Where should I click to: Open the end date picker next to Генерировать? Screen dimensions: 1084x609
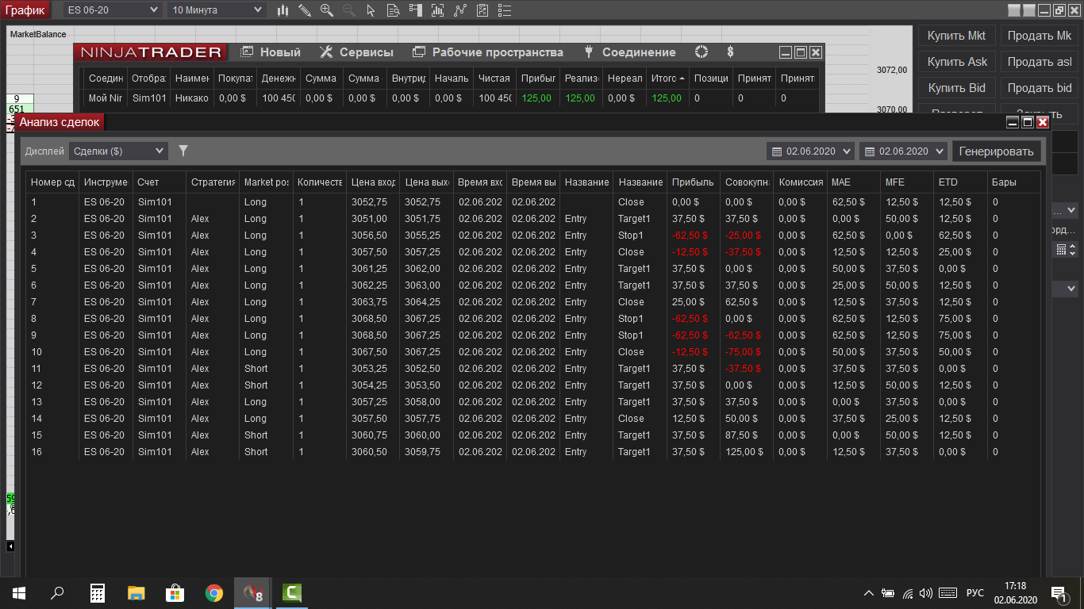coord(903,151)
